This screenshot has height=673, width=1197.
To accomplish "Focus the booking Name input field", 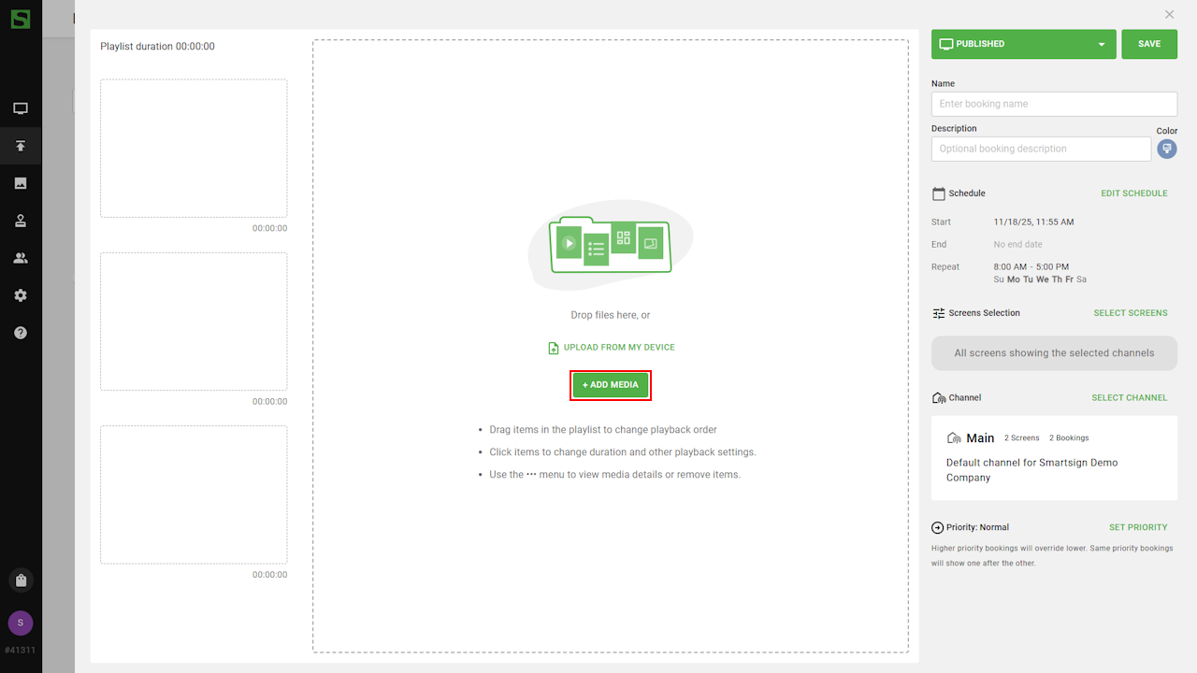I will pyautogui.click(x=1054, y=104).
